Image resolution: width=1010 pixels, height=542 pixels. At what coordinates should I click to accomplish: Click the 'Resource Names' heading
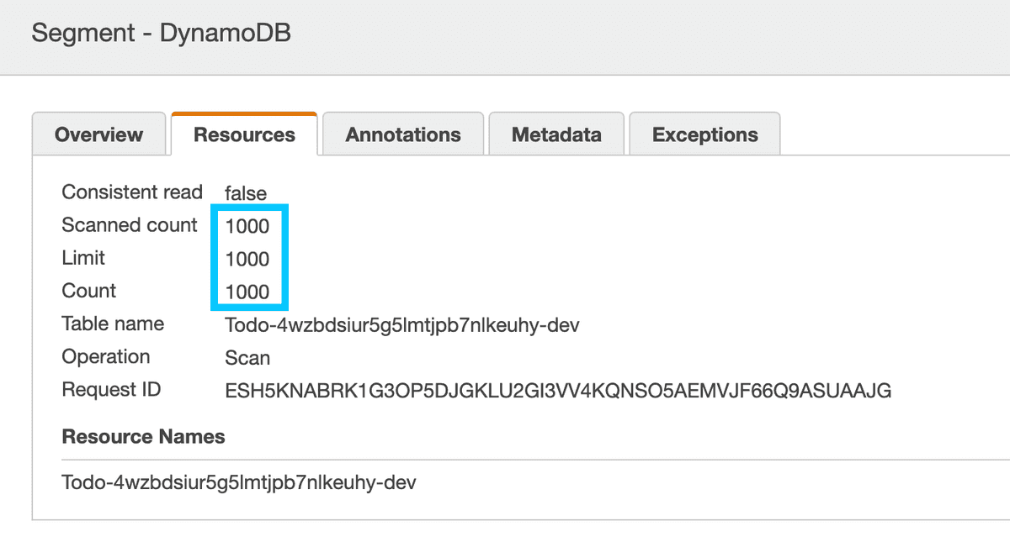(144, 437)
